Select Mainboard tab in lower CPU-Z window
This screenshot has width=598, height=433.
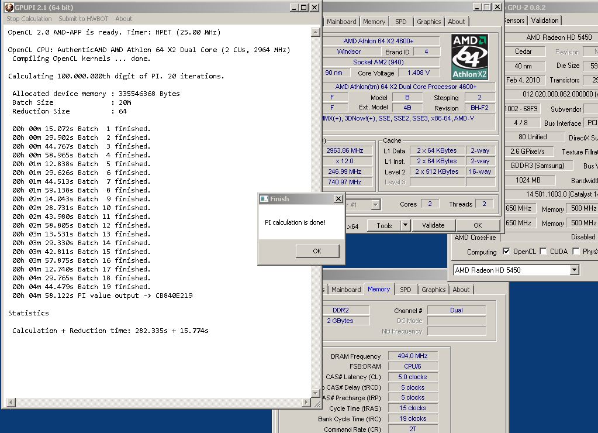346,290
